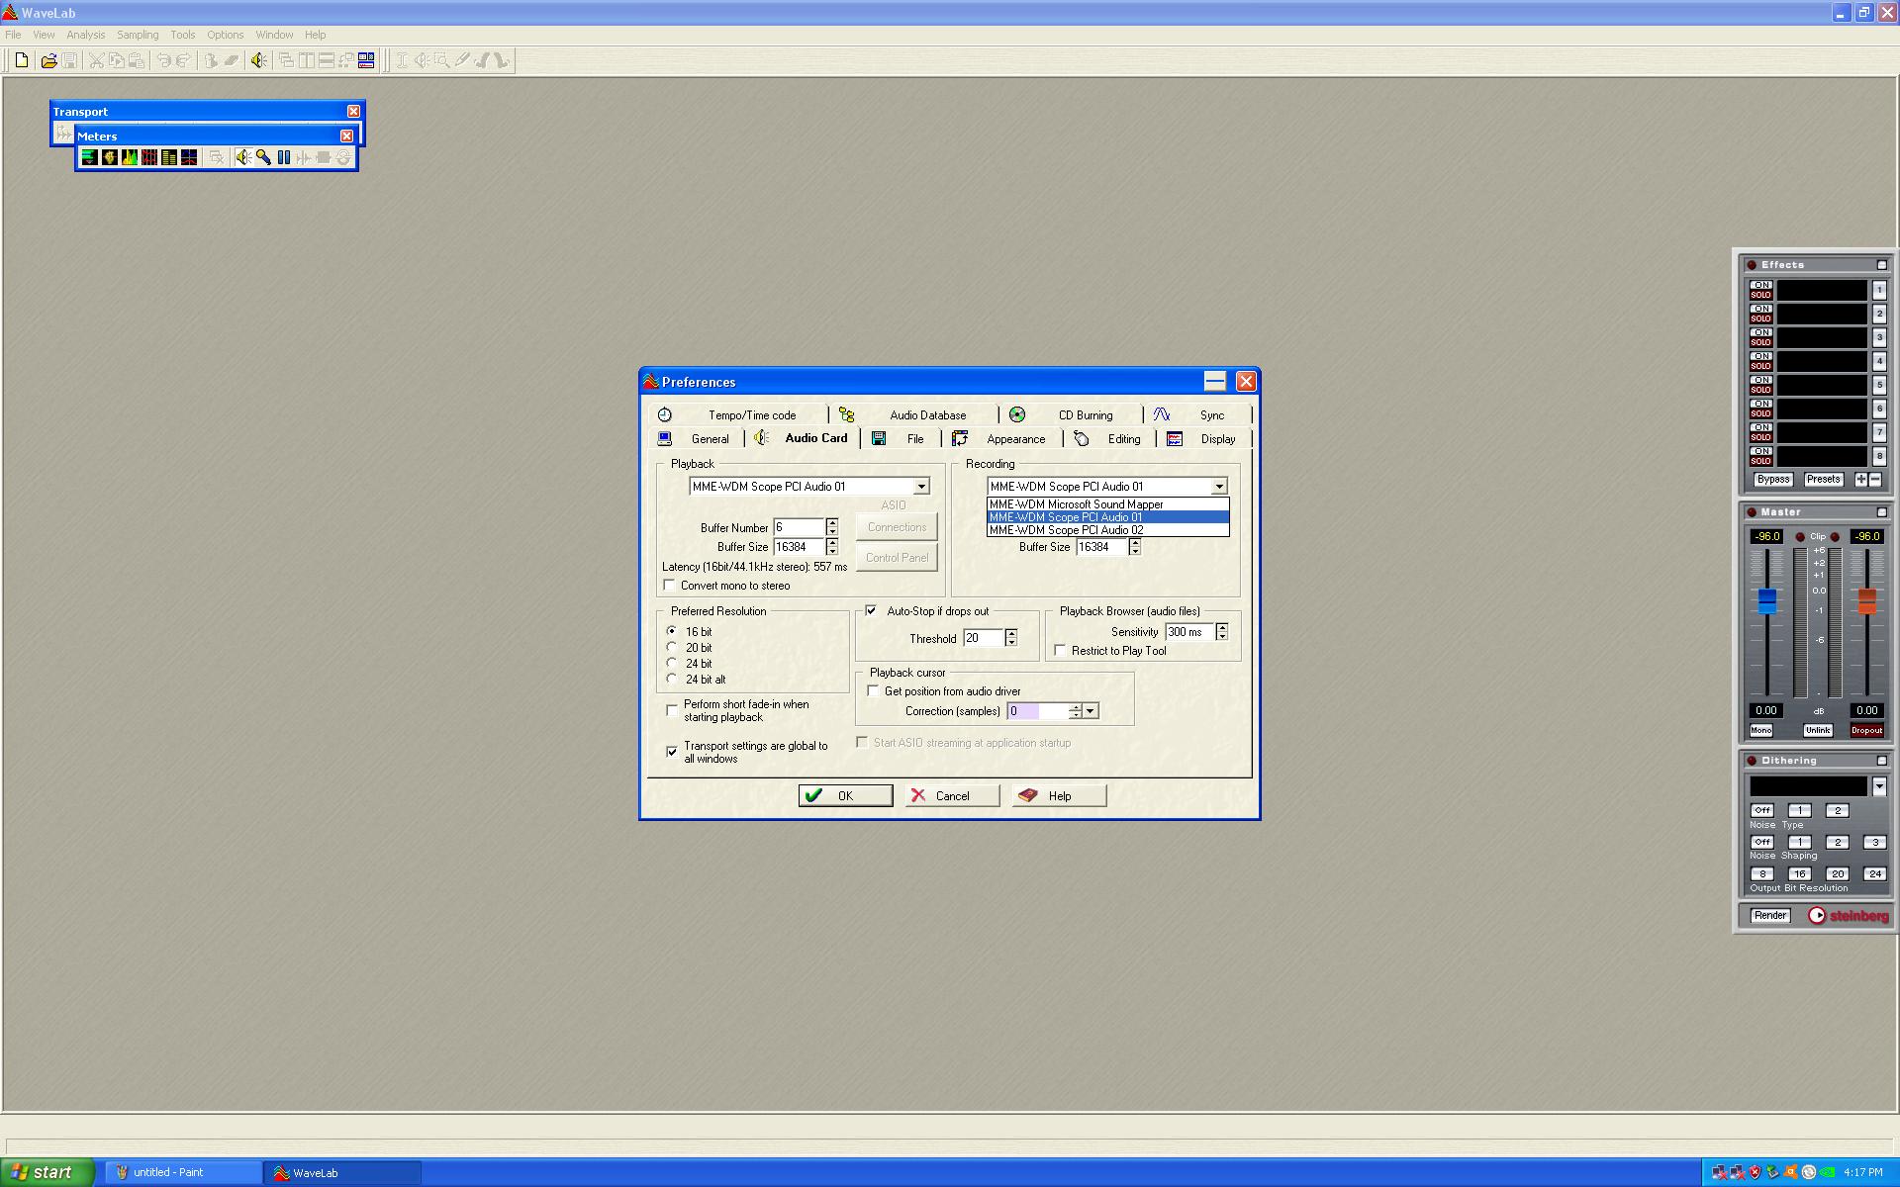The height and width of the screenshot is (1187, 1900).
Task: Open the level meter in Meters panel
Action: [x=89, y=157]
